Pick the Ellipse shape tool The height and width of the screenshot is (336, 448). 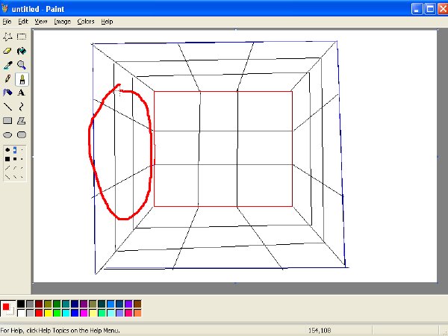(x=7, y=135)
